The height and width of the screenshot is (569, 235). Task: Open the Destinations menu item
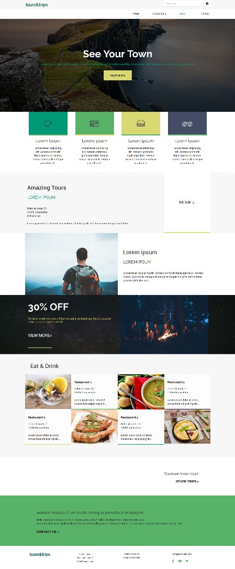coord(159,14)
